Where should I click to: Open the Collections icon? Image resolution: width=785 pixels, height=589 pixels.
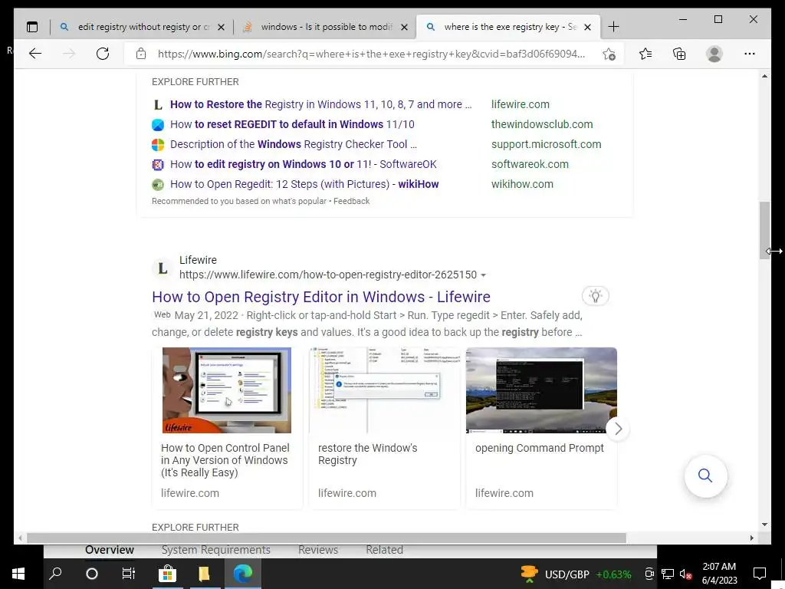pyautogui.click(x=679, y=54)
